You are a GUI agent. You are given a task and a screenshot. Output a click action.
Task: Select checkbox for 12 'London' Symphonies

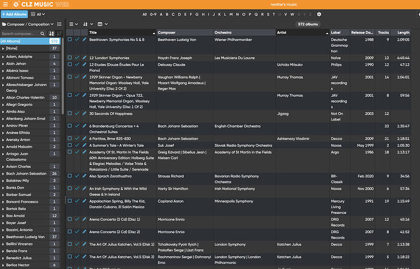[x=69, y=58]
